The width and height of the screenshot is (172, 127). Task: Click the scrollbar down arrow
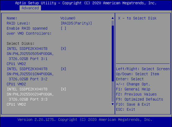[113, 104]
